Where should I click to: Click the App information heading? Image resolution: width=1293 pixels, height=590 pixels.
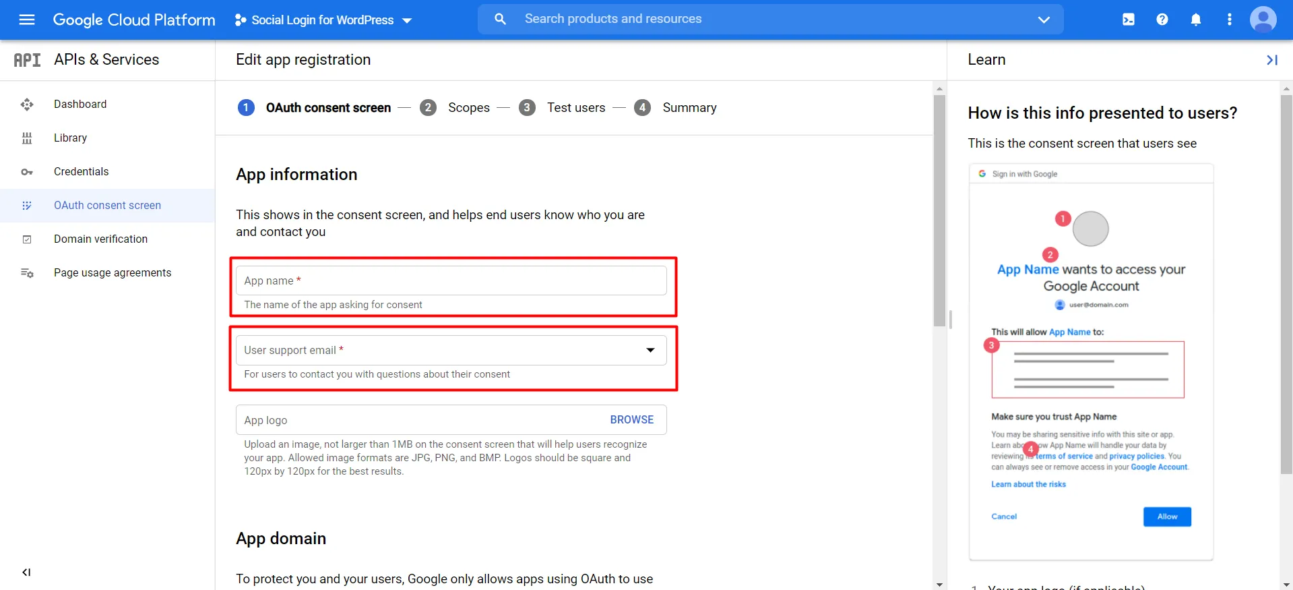click(x=296, y=175)
